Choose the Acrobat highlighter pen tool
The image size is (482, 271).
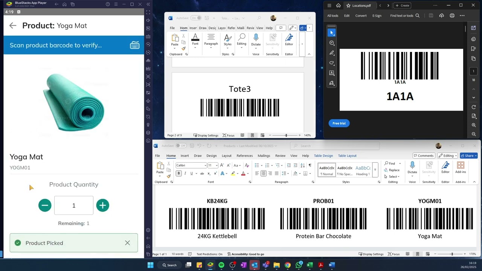[332, 53]
